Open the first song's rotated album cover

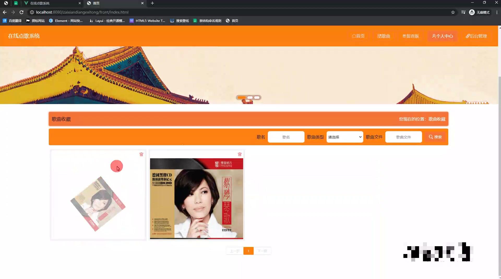pos(98,204)
